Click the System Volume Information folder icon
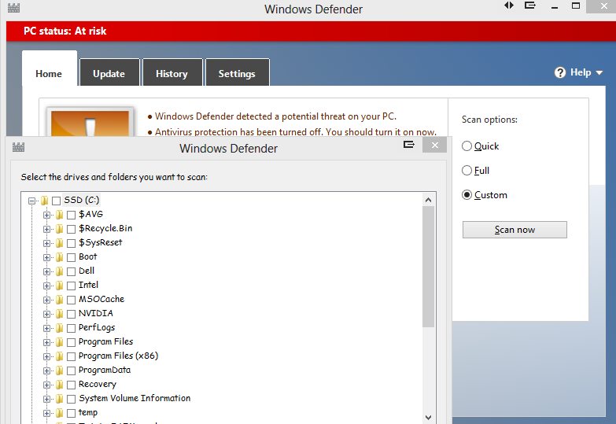The image size is (616, 424). tap(59, 399)
